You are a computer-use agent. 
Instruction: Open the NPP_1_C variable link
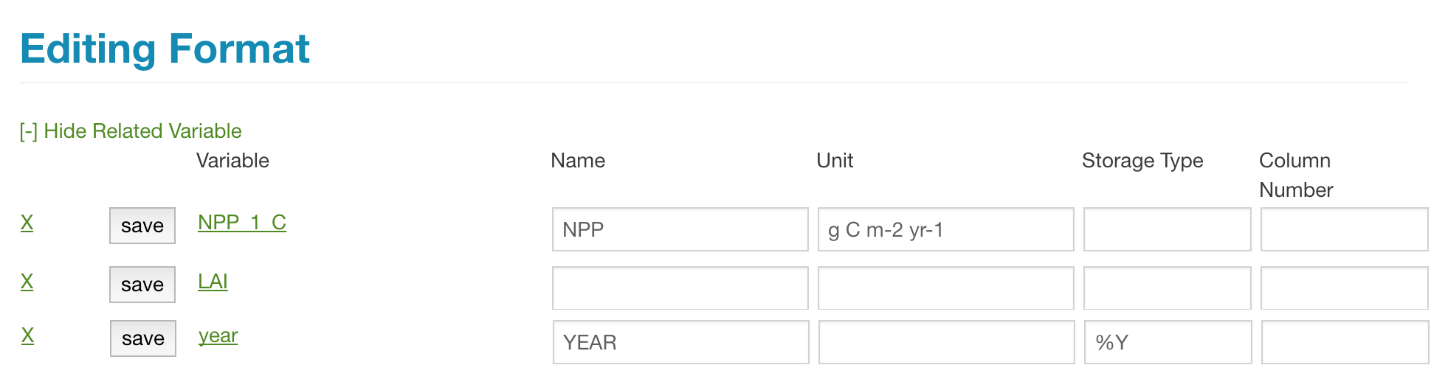click(x=242, y=223)
